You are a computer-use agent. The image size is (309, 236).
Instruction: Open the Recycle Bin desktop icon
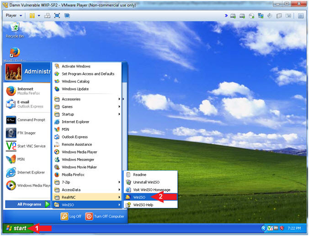click(15, 30)
